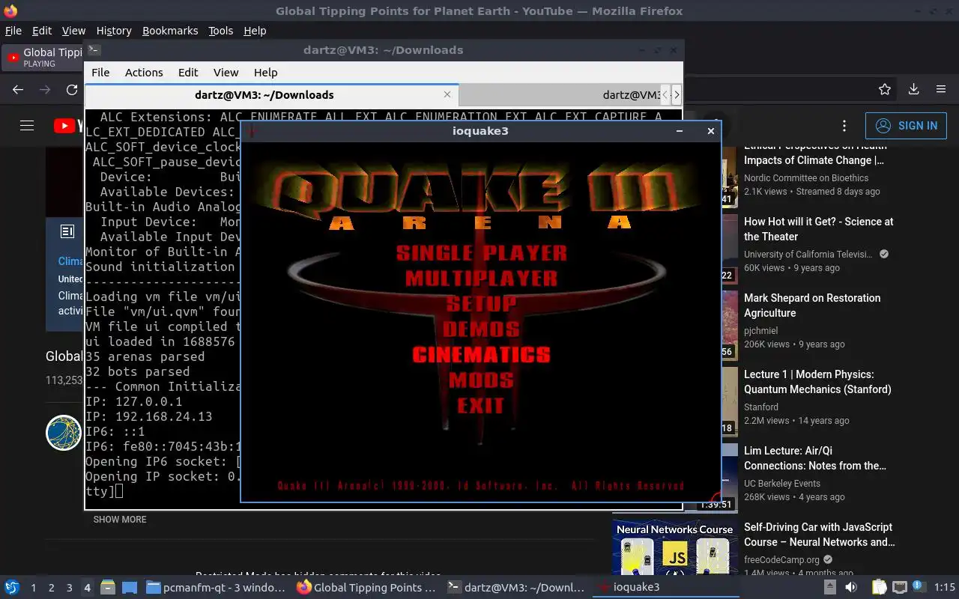The height and width of the screenshot is (599, 959).
Task: Open the LXQt application menu
Action: (11, 587)
